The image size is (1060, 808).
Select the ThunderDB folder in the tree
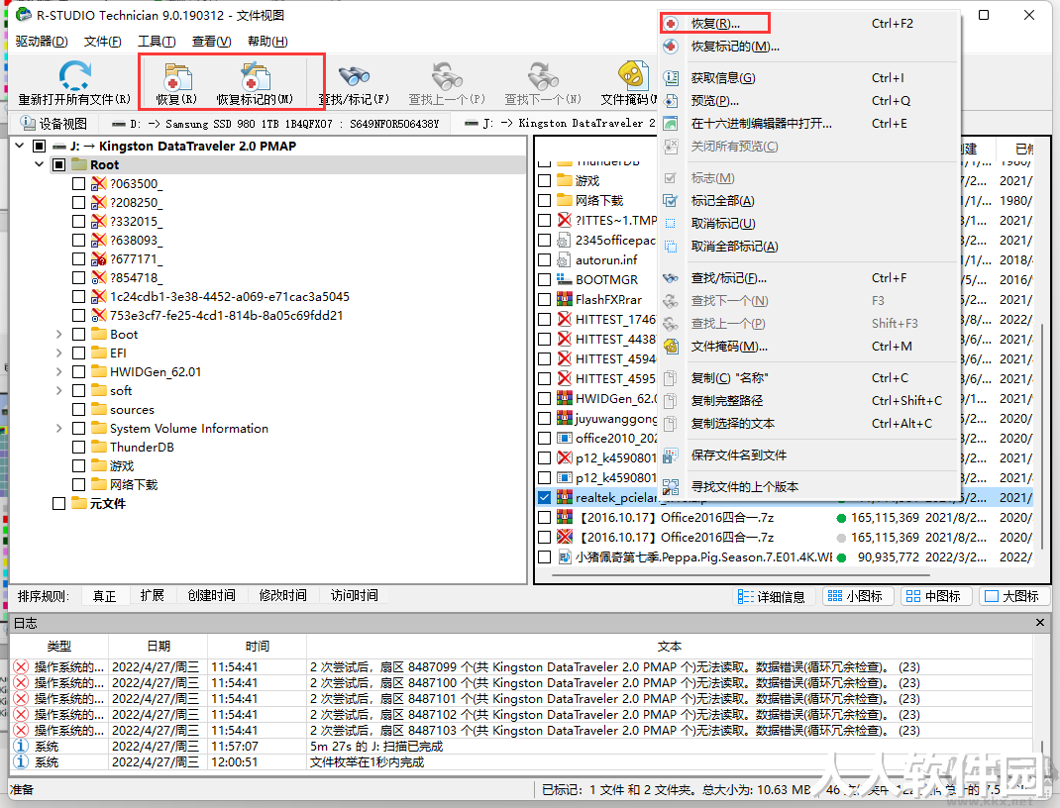[142, 448]
